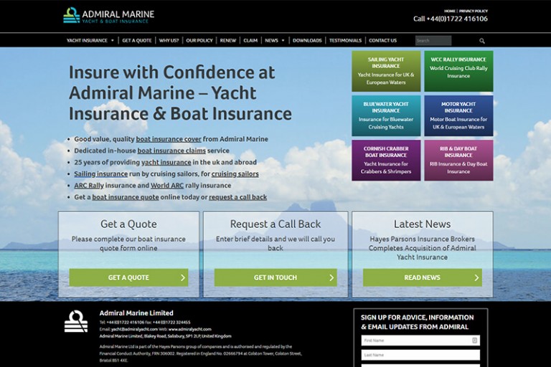Open the Cornish Crabber Boat Insurance tile
Viewport: 551px width, 367px height.
[x=386, y=160]
